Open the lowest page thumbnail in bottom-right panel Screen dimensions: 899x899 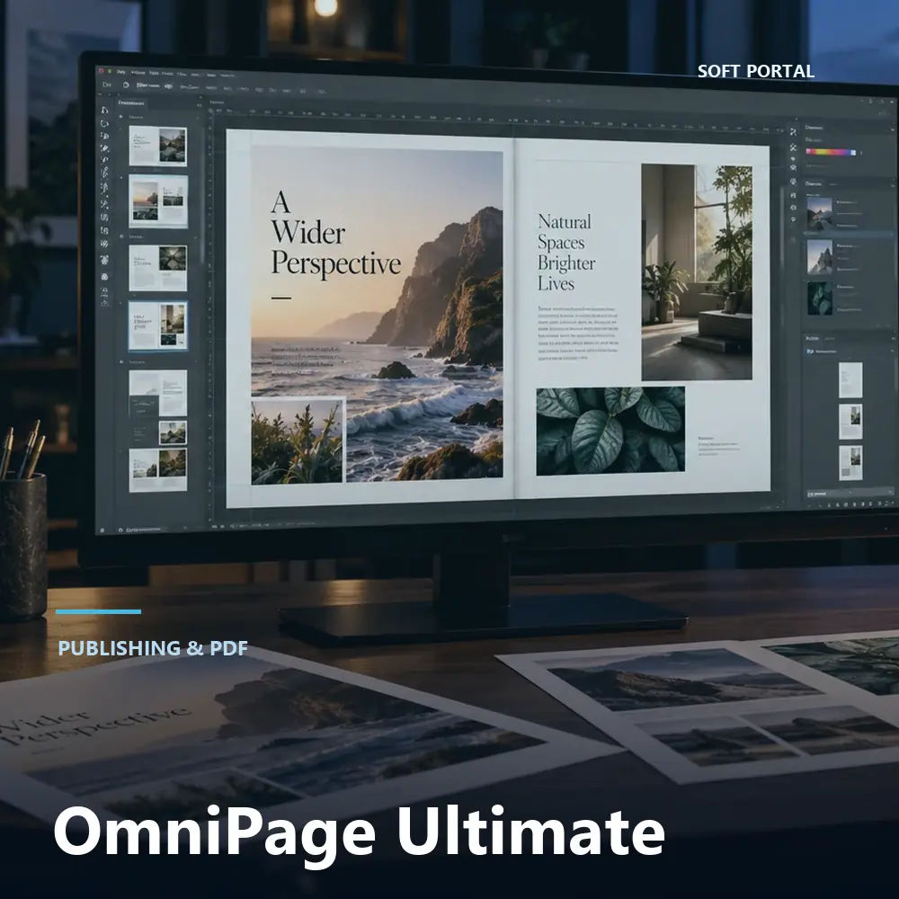pyautogui.click(x=850, y=463)
